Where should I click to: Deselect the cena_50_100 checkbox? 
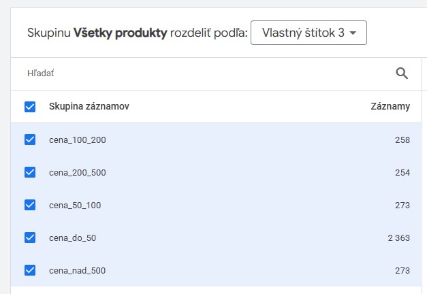30,205
